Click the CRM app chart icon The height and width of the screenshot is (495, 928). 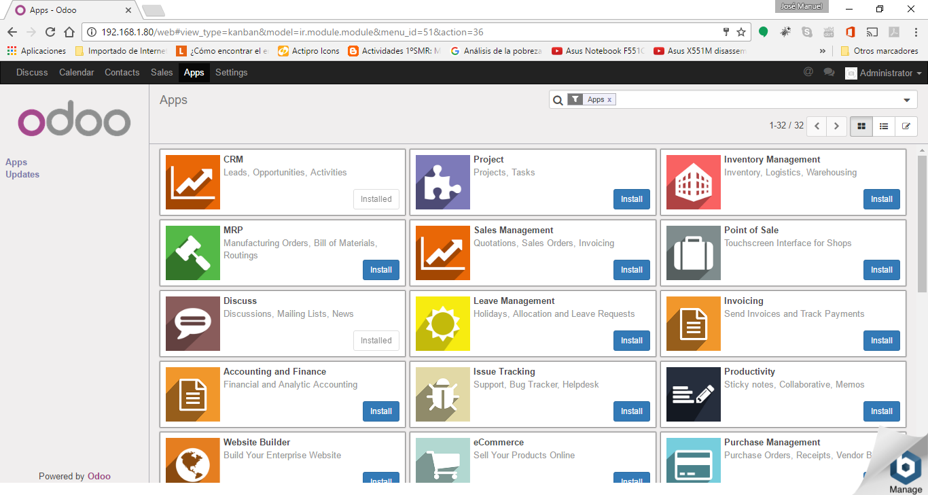(x=193, y=182)
